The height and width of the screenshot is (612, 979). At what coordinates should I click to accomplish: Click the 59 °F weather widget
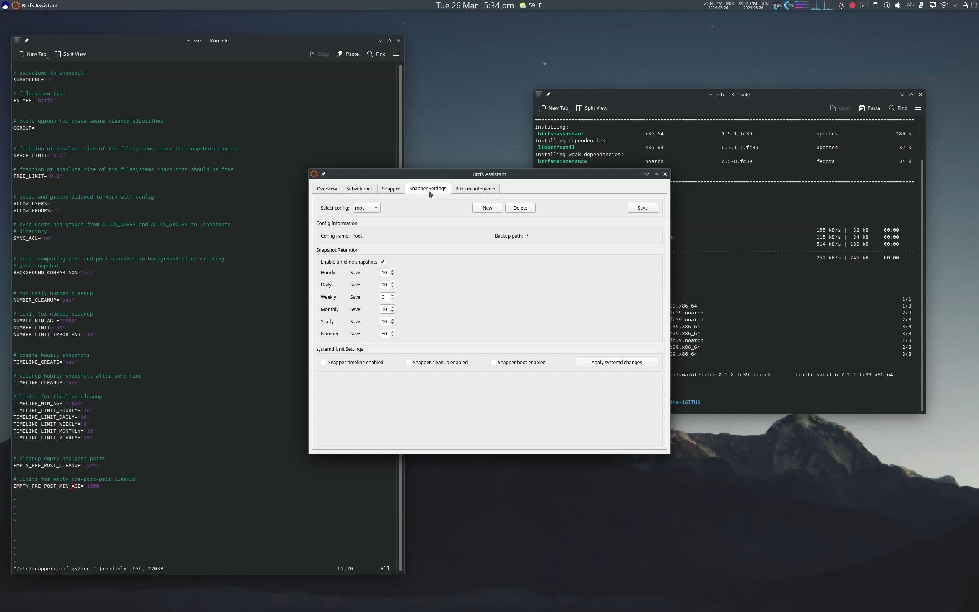click(530, 5)
